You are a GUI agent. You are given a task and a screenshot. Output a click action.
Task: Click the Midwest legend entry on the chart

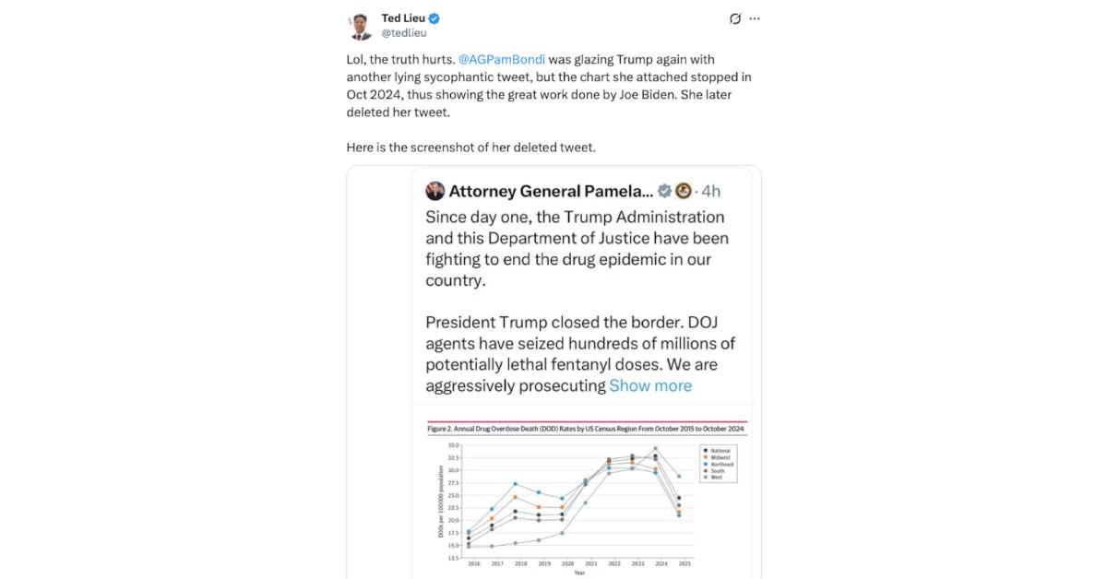716,456
